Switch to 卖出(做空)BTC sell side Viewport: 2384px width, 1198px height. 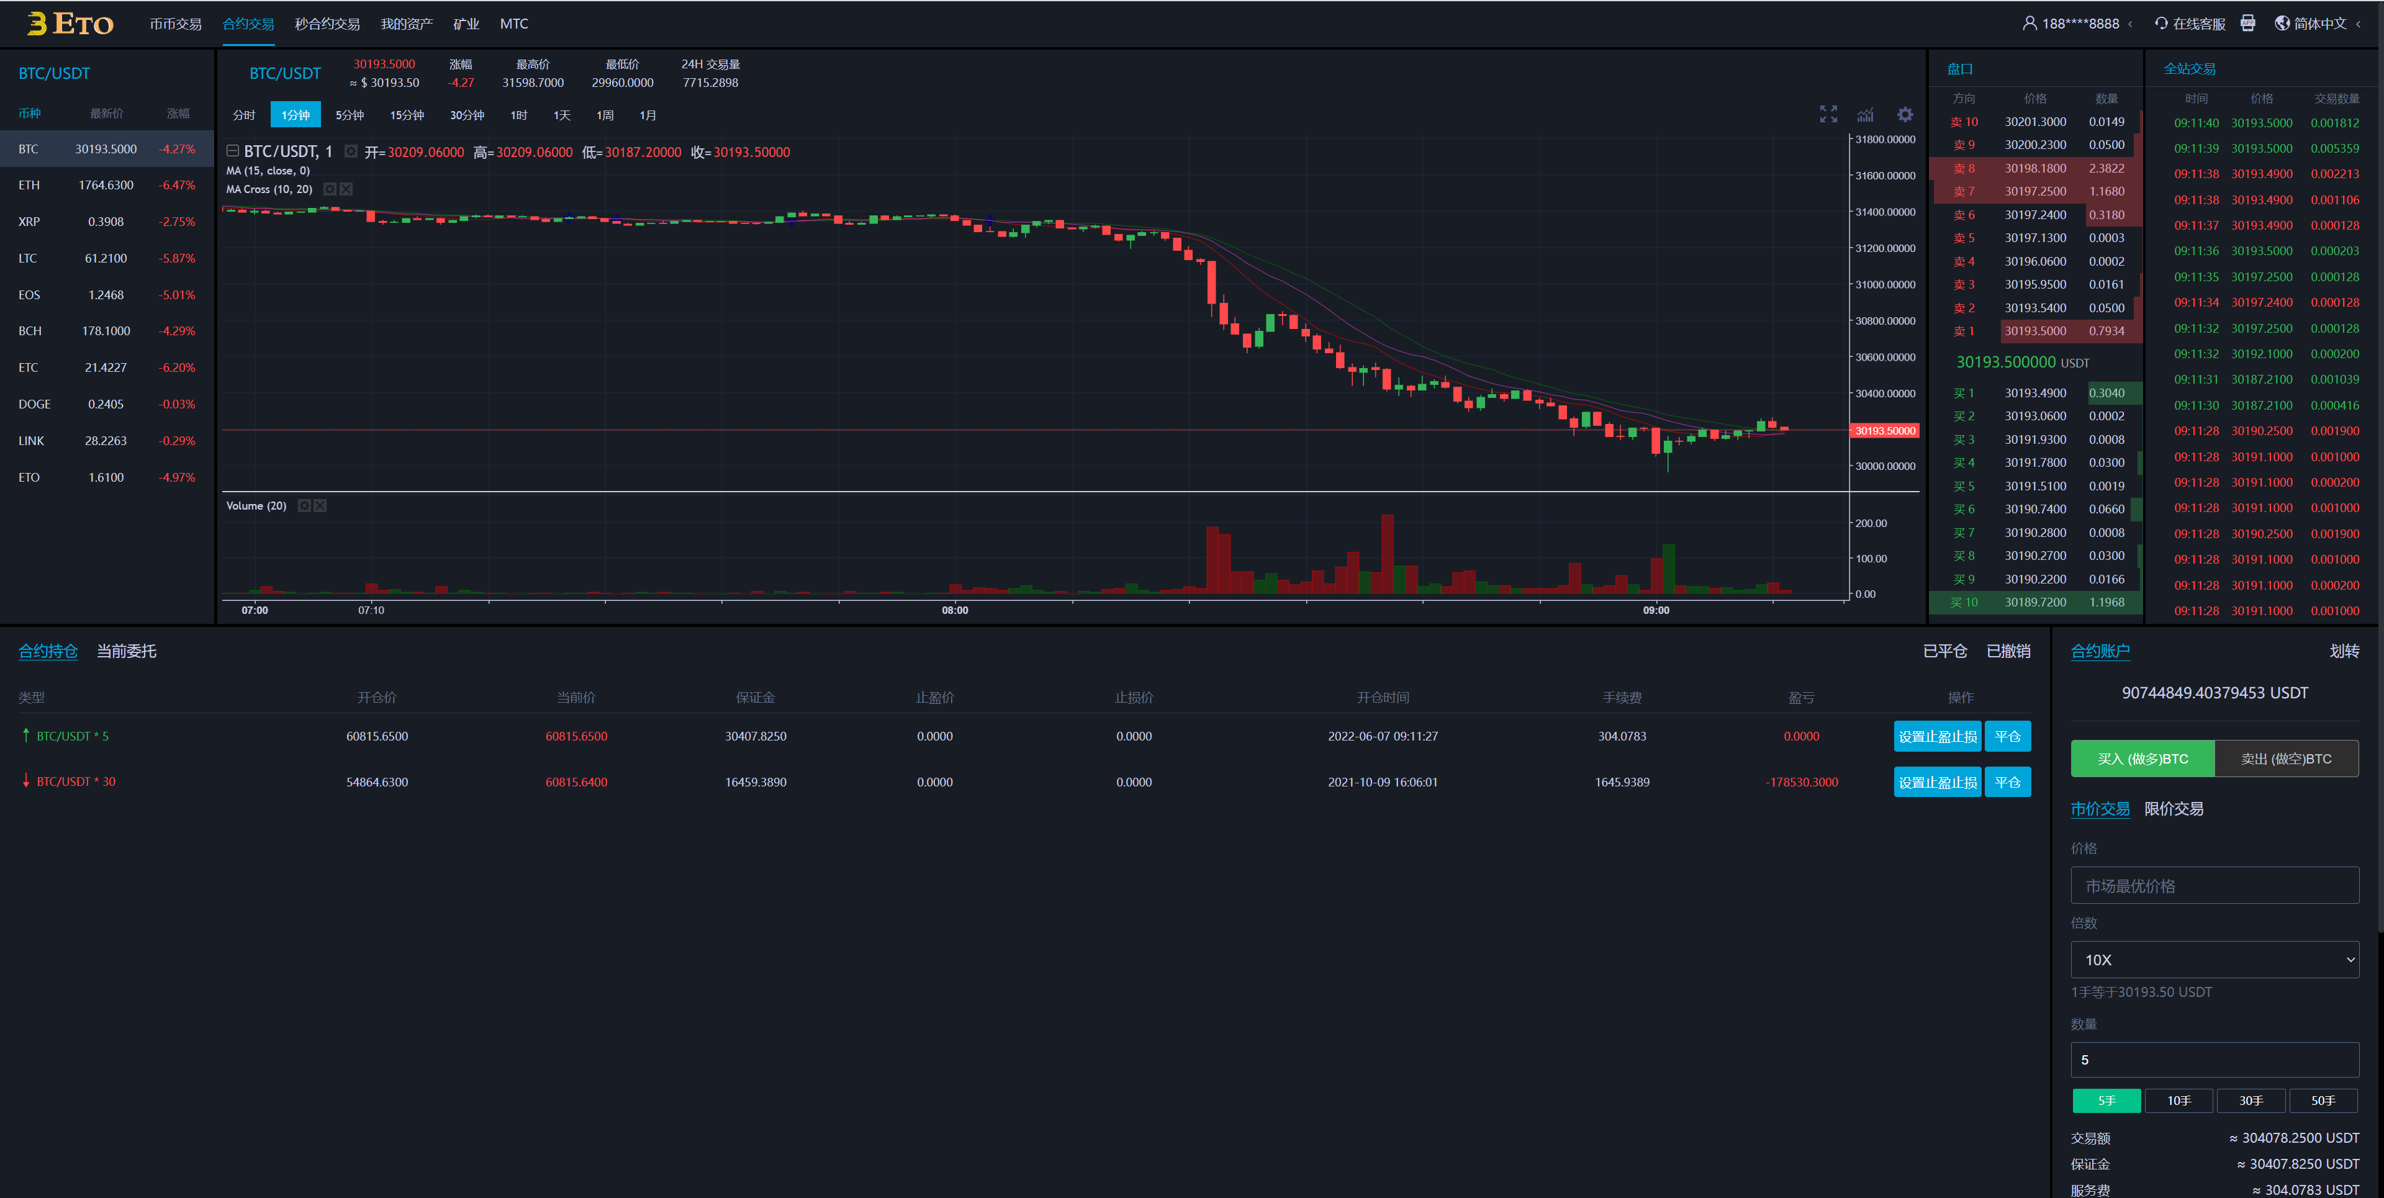point(2286,758)
